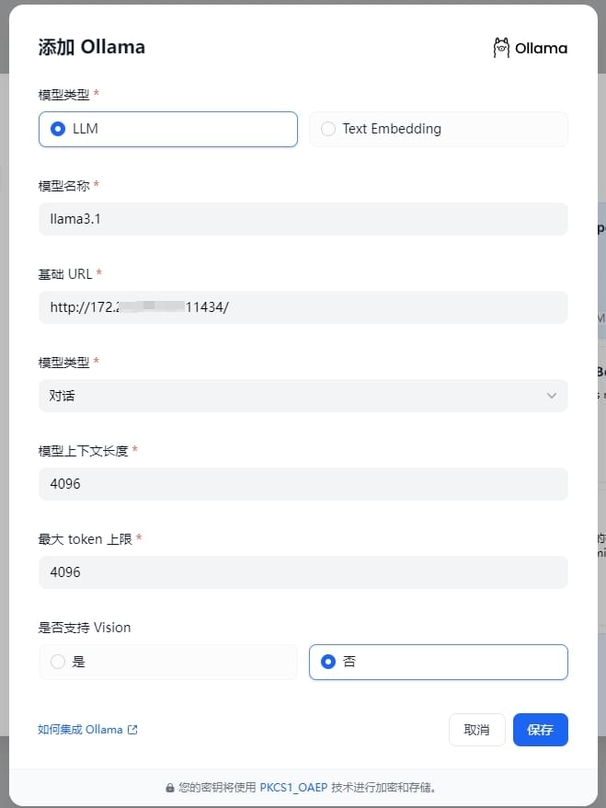The height and width of the screenshot is (808, 606).
Task: Click the 是否支持 Vision label
Action: [85, 628]
